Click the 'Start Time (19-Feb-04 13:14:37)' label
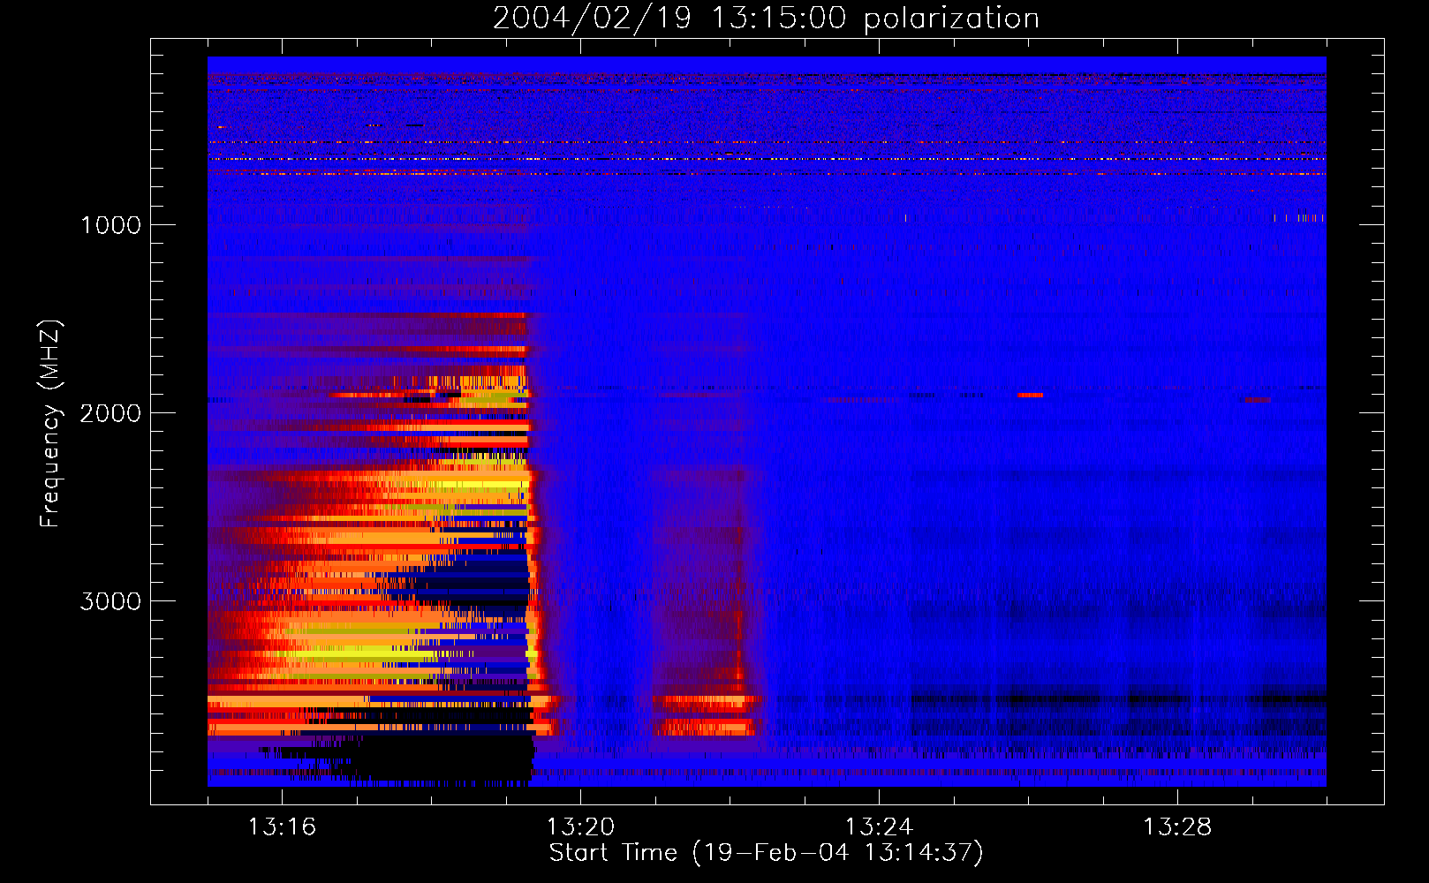 pos(766,853)
